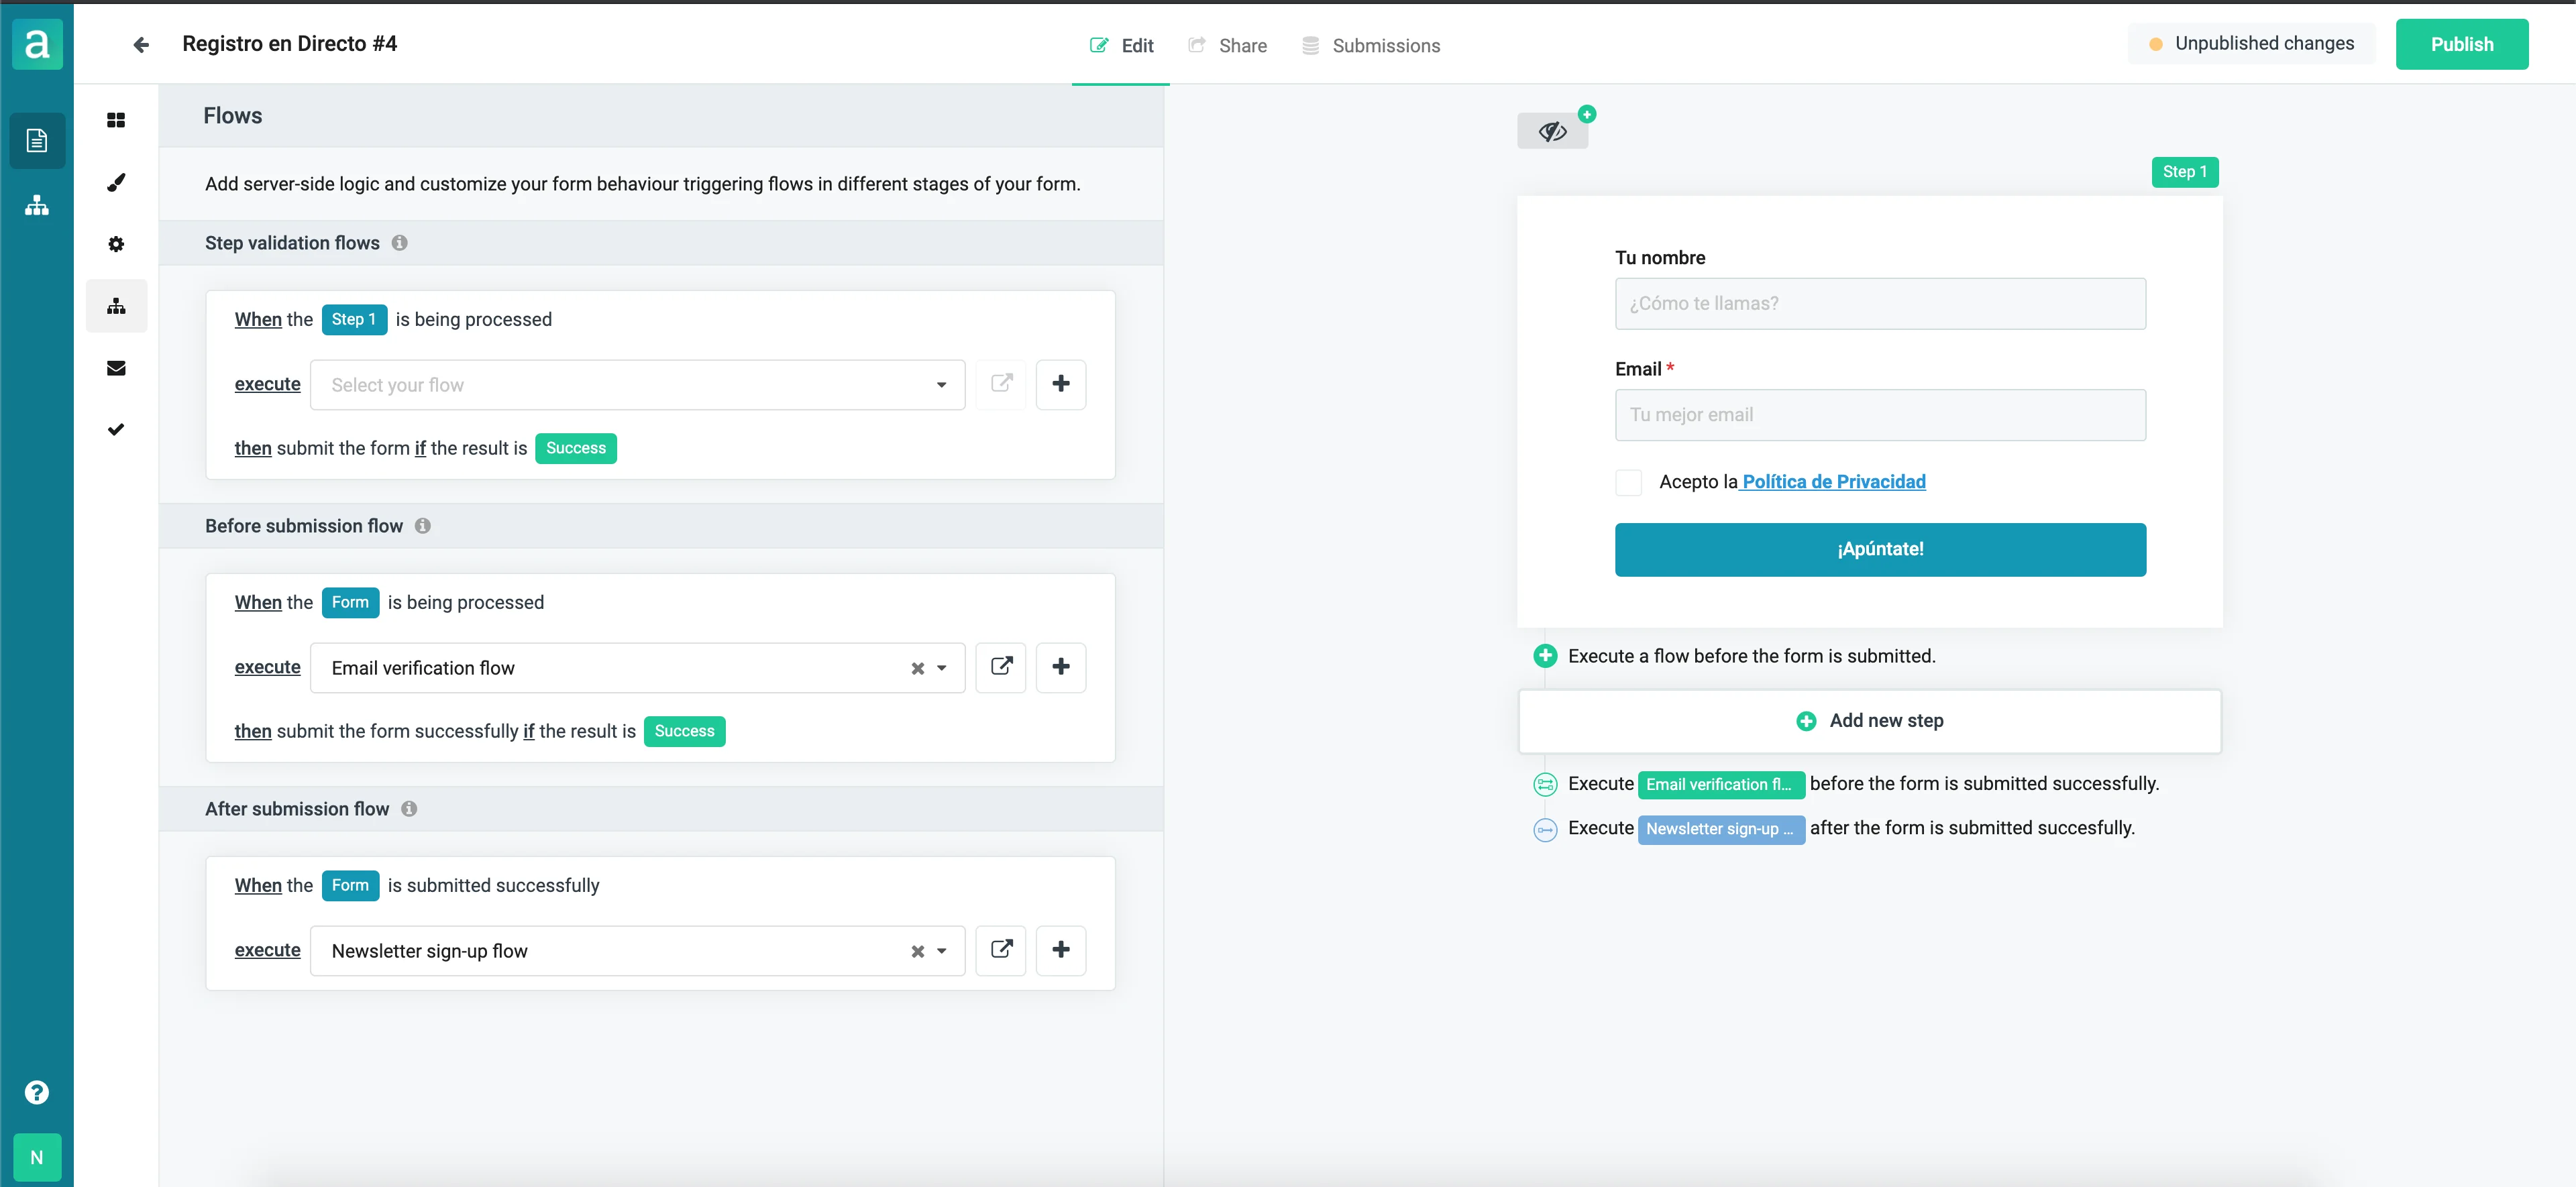2576x1187 pixels.
Task: Add a new flow for After submission
Action: click(x=1060, y=950)
